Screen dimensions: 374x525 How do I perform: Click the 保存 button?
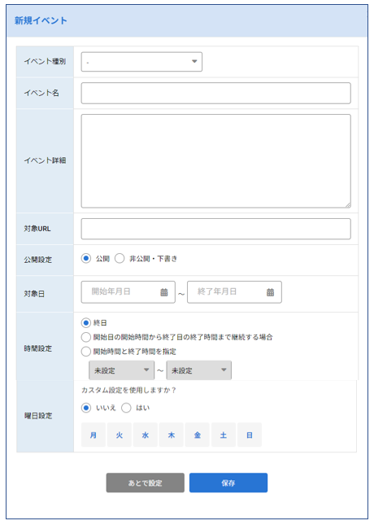tap(228, 483)
